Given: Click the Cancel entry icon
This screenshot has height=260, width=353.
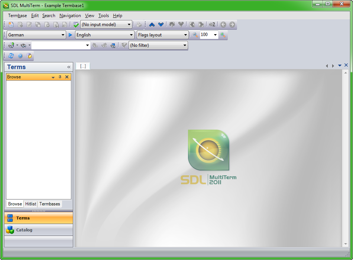Looking at the screenshot, I should (x=65, y=24).
